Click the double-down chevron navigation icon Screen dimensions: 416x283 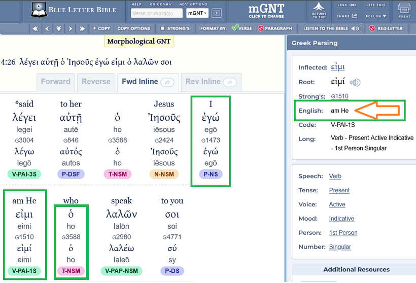pyautogui.click(x=59, y=28)
